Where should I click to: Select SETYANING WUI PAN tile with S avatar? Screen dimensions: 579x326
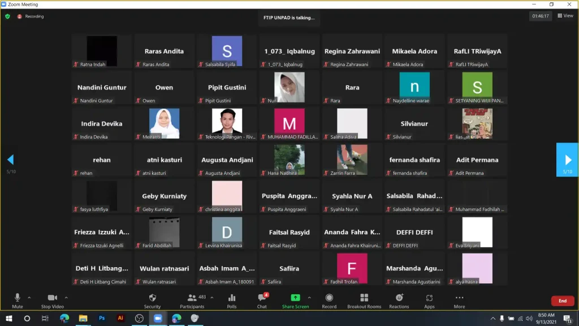[x=477, y=87]
